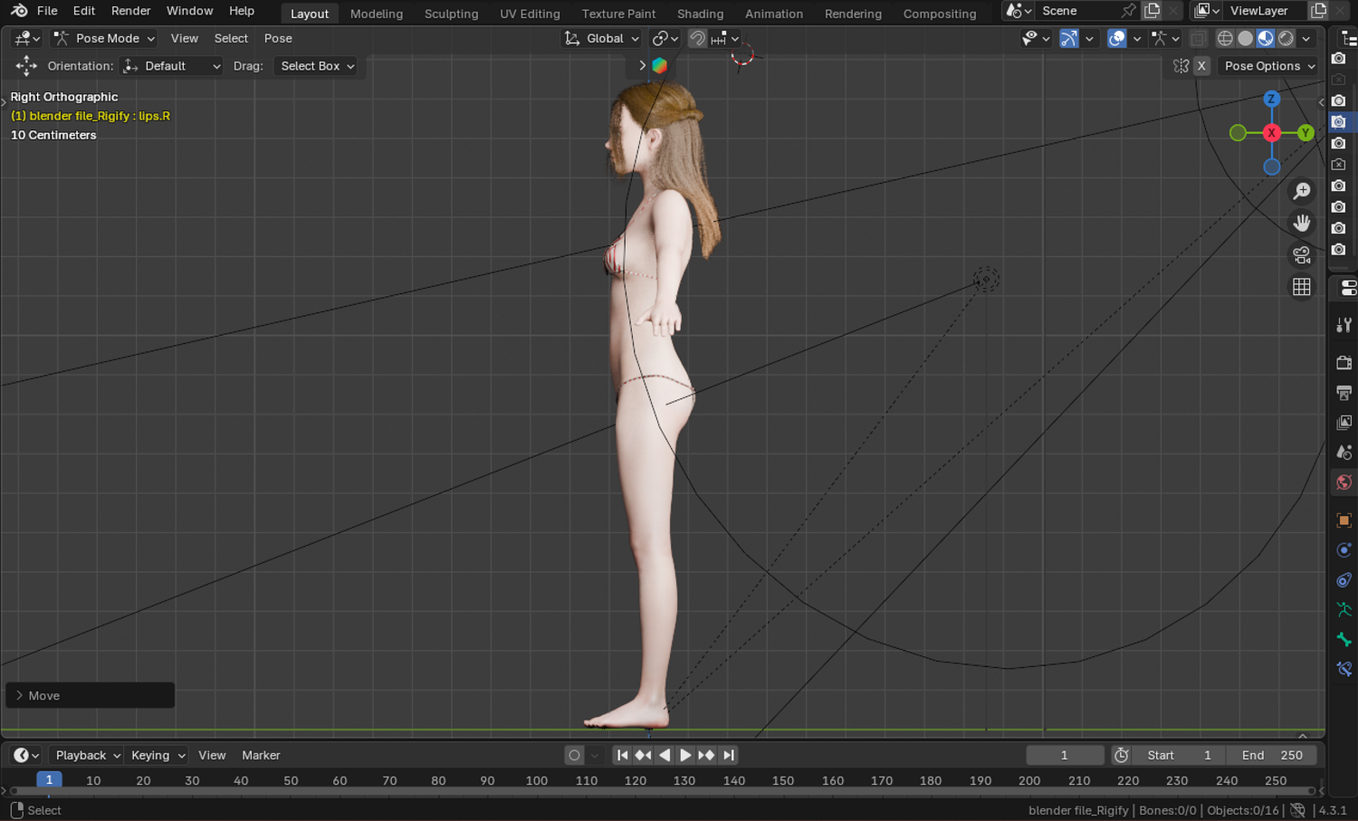Toggle the camera view icon
This screenshot has height=821, width=1358.
tap(1302, 255)
